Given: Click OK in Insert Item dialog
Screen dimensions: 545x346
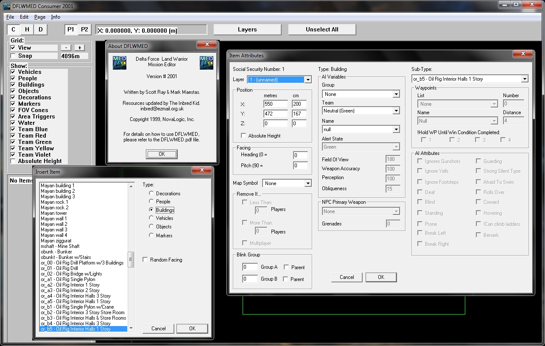Looking at the screenshot, I should point(192,329).
